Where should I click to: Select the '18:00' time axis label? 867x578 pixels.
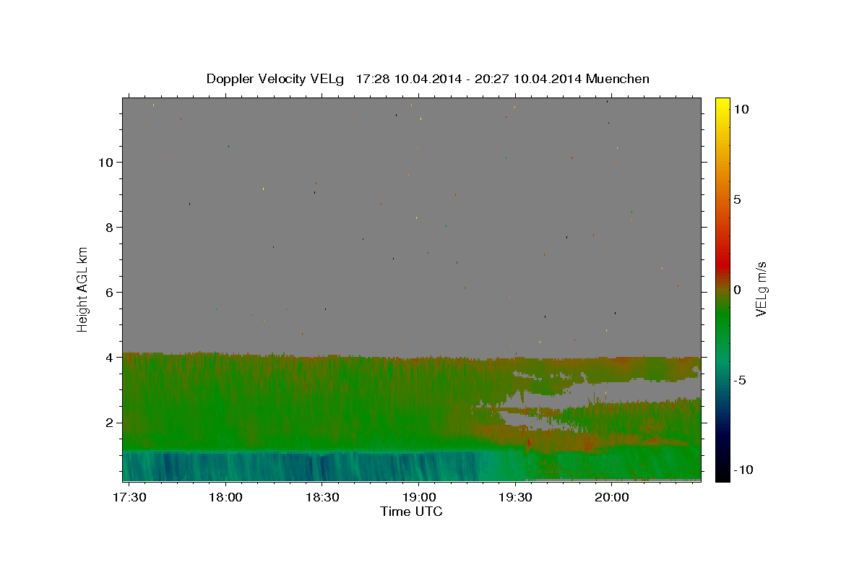point(226,498)
